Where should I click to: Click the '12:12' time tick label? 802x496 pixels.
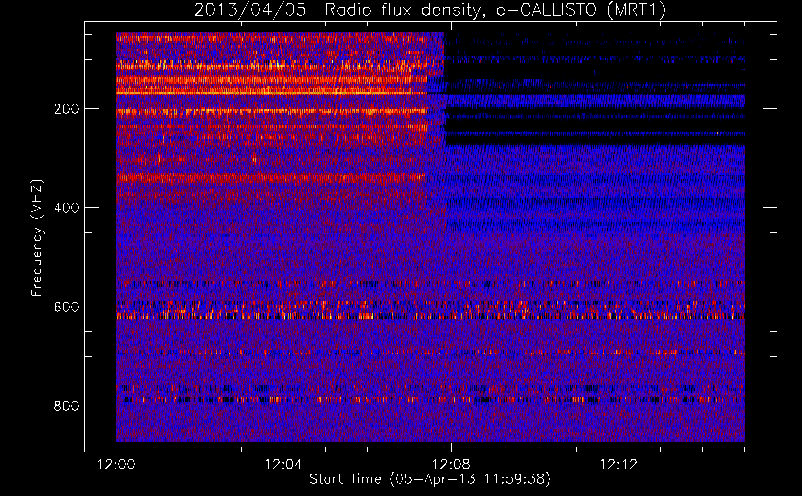tap(619, 465)
